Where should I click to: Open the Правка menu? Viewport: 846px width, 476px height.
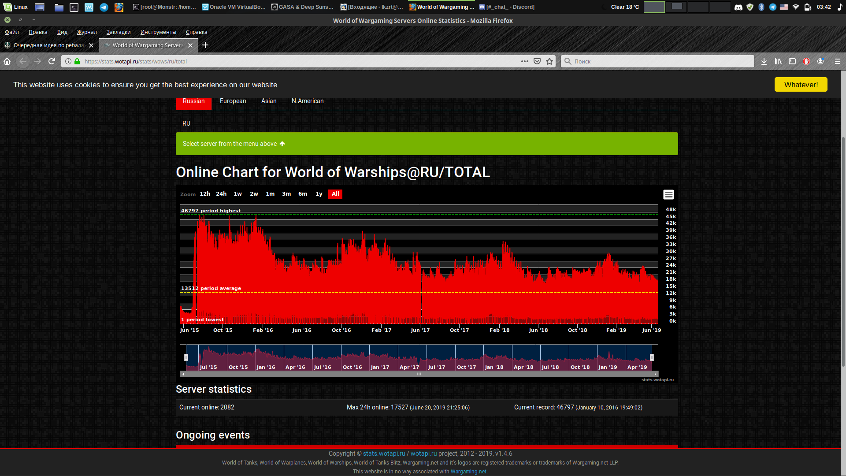tap(38, 32)
